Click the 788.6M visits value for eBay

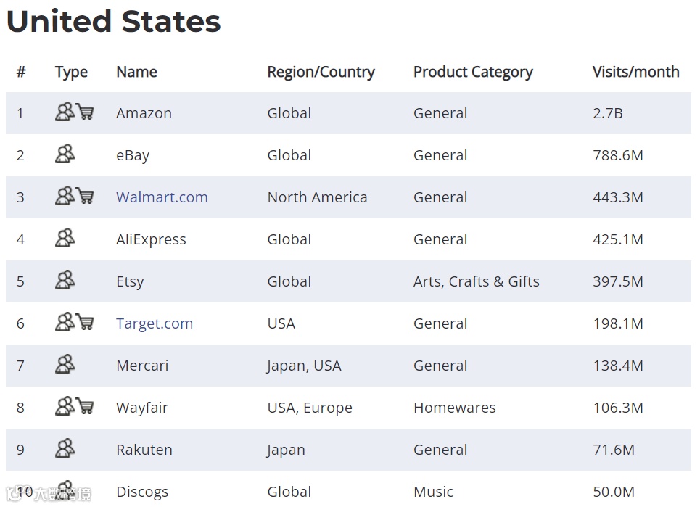click(x=617, y=155)
